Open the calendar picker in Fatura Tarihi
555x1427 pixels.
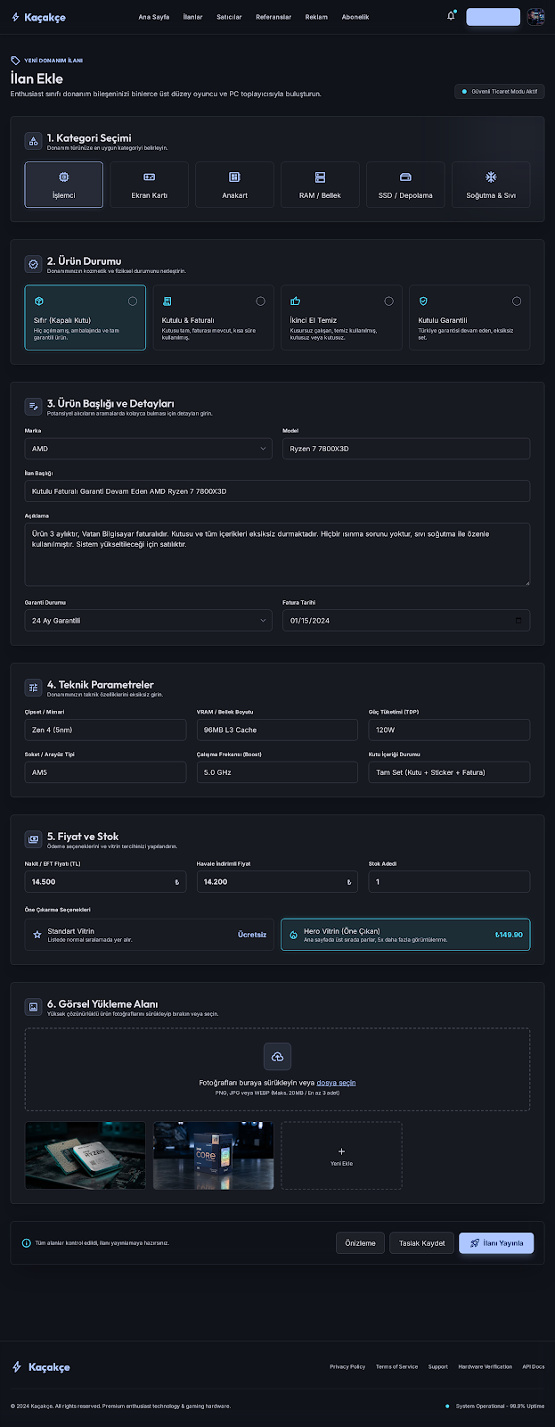coord(519,620)
